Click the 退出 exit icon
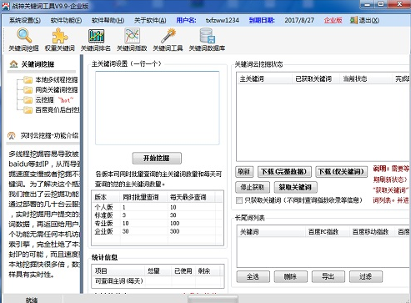This screenshot has height=303, width=411. (353, 20)
